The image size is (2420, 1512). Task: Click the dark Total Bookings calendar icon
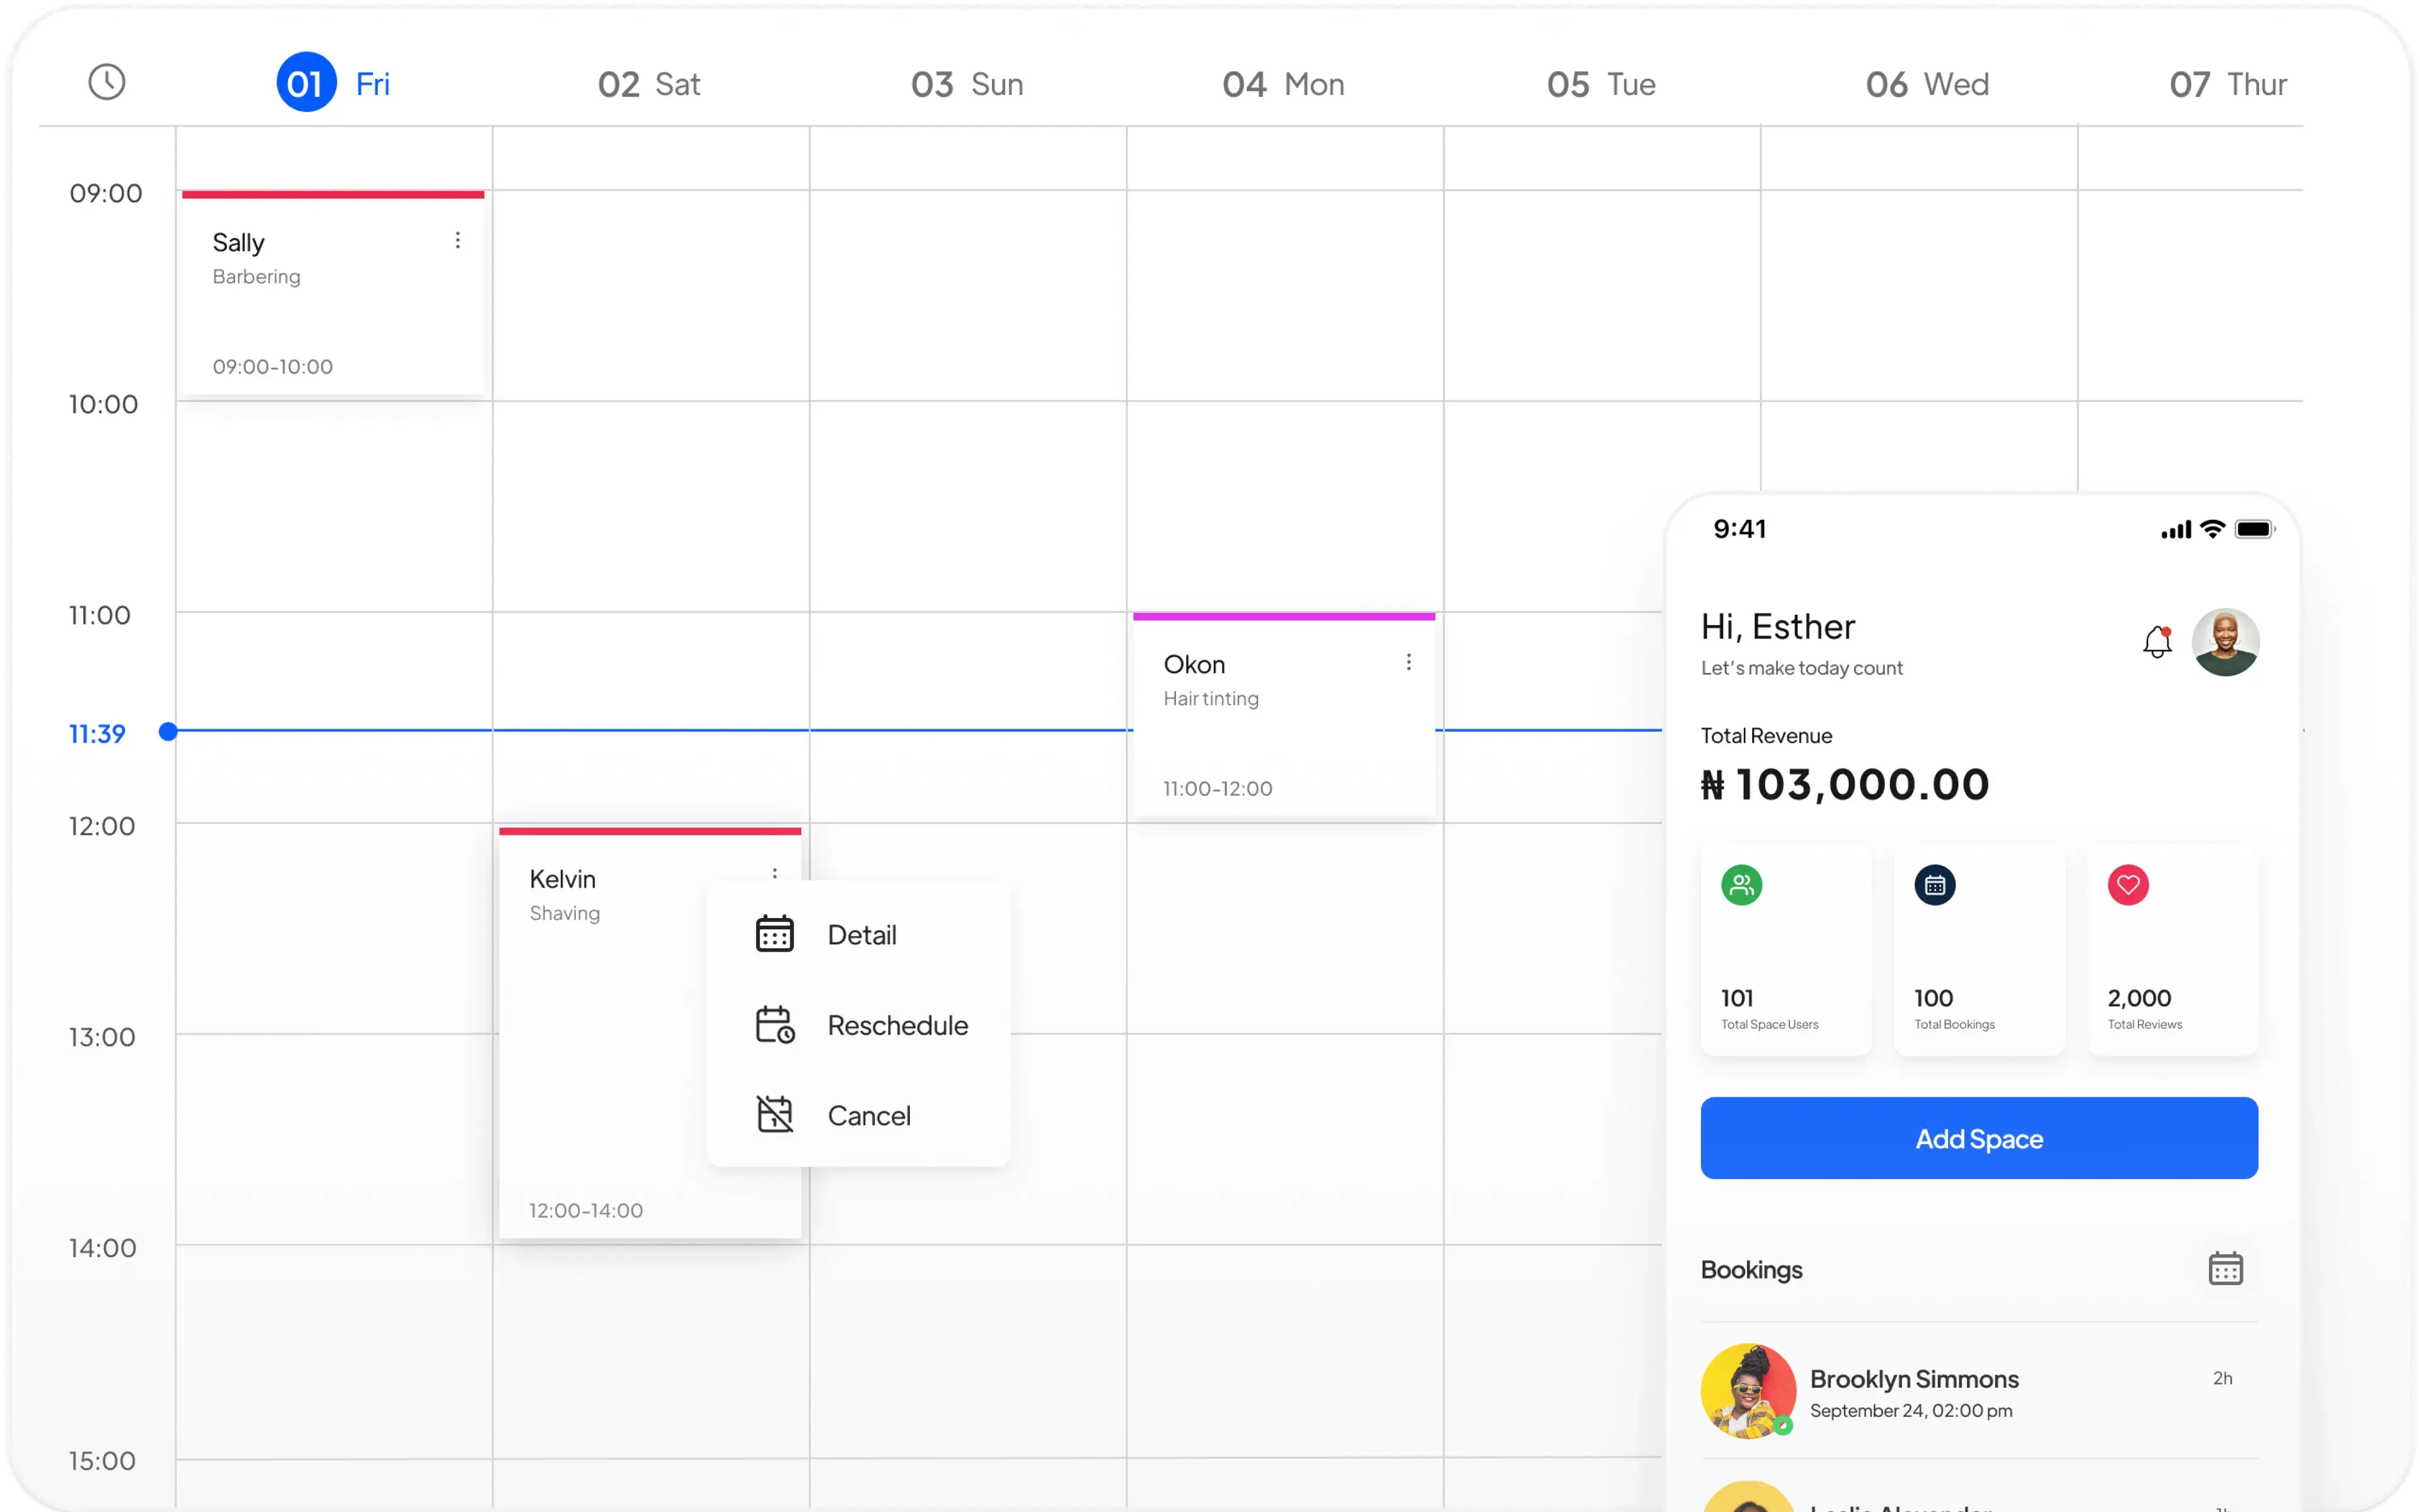1934,885
